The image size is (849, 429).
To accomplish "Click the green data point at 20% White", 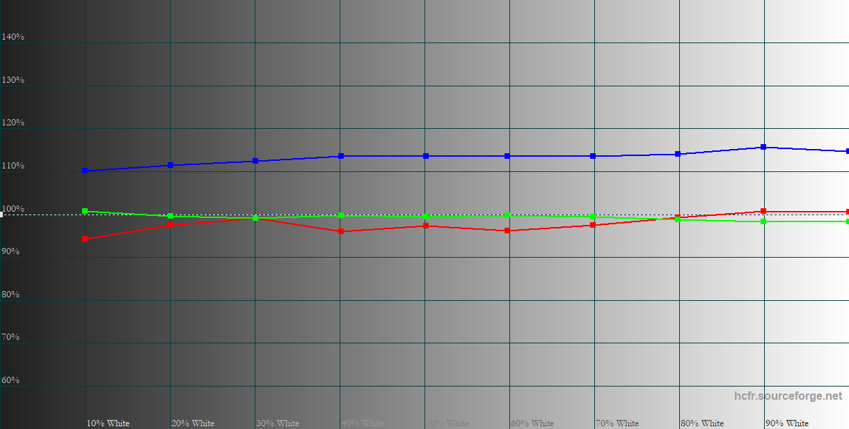I will (x=170, y=216).
